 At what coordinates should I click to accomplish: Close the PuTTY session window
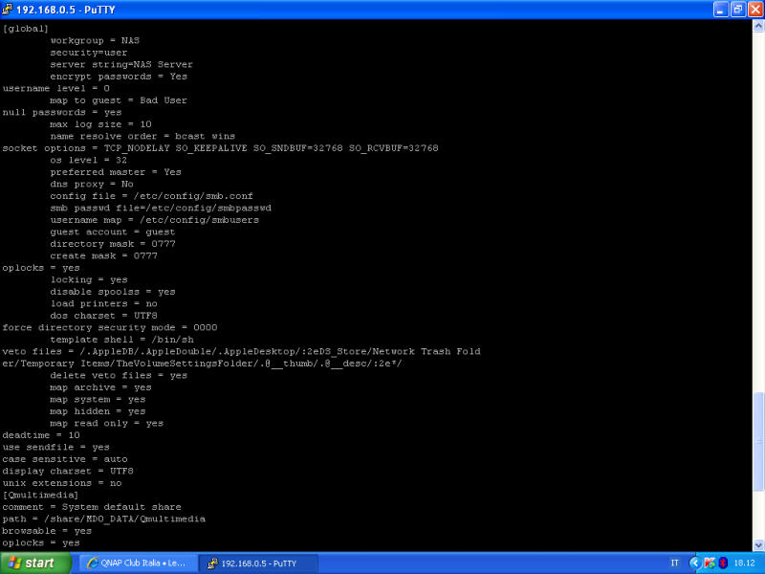pos(754,10)
